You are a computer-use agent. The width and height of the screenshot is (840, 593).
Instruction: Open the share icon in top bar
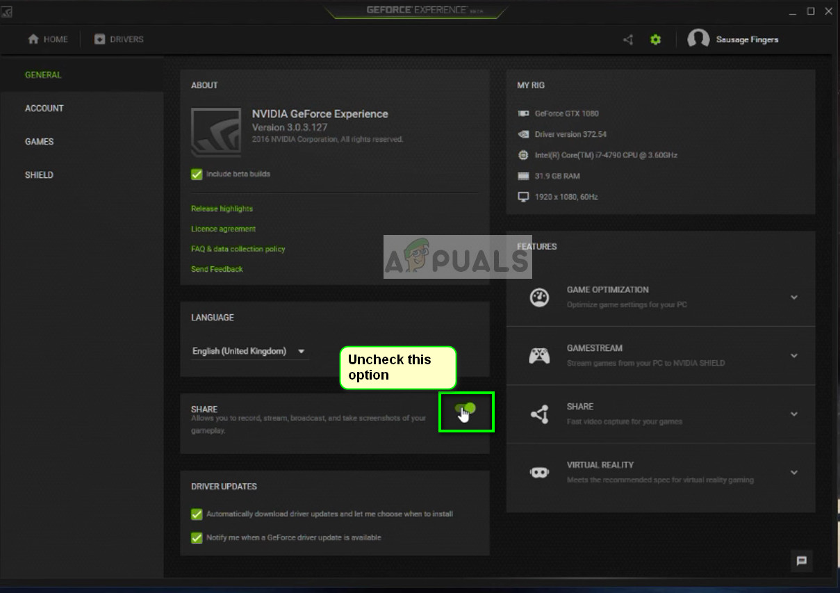[628, 40]
